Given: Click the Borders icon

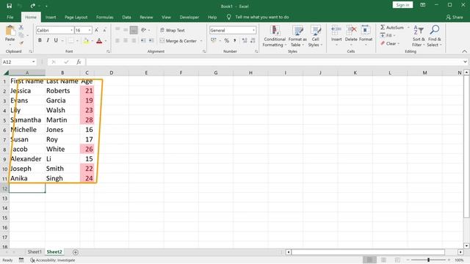Looking at the screenshot, I should pos(70,40).
